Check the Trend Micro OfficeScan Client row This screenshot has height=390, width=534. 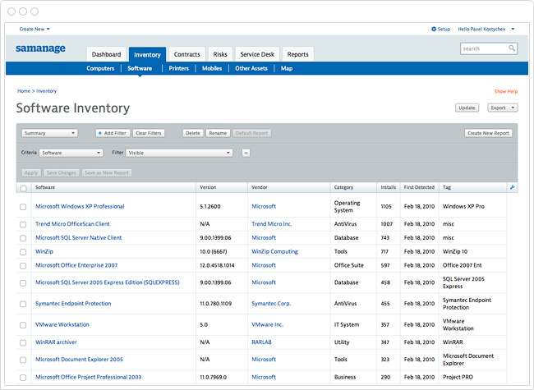coord(23,224)
